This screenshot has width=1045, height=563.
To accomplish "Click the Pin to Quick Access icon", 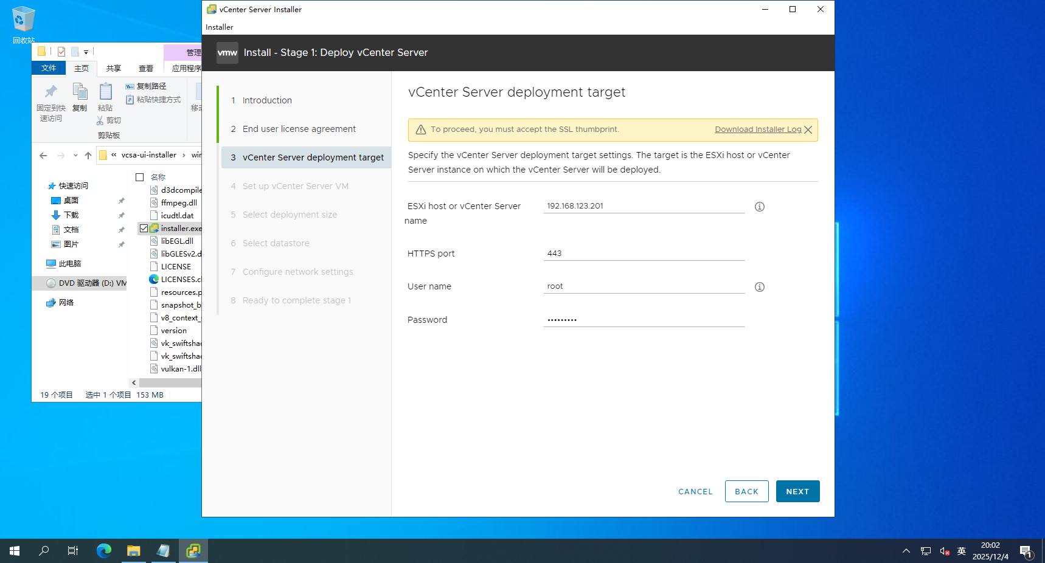I will 51,92.
